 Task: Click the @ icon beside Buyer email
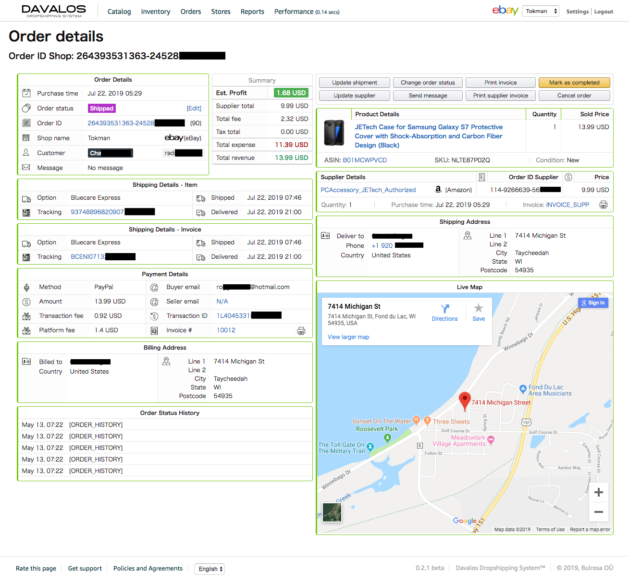tap(154, 287)
